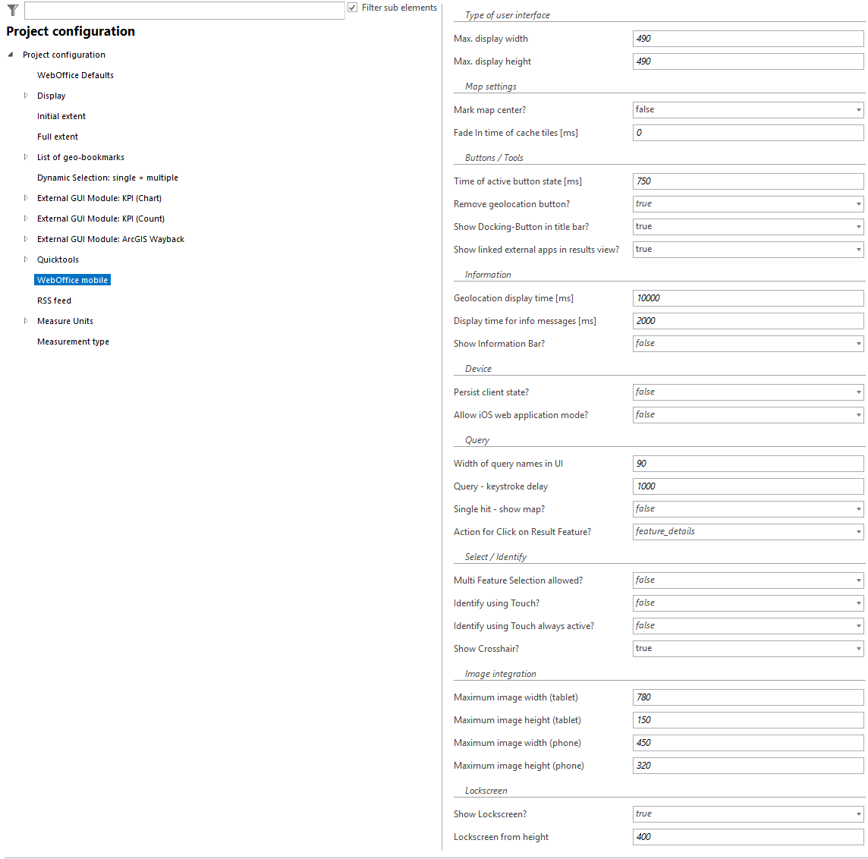
Task: Expand External GUI Module: KPI (Chart) node
Action: point(27,198)
